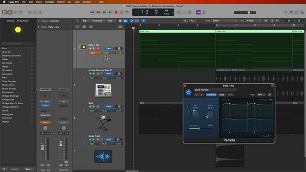306x172 pixels.
Task: Open the Window menu
Action: [87, 2]
